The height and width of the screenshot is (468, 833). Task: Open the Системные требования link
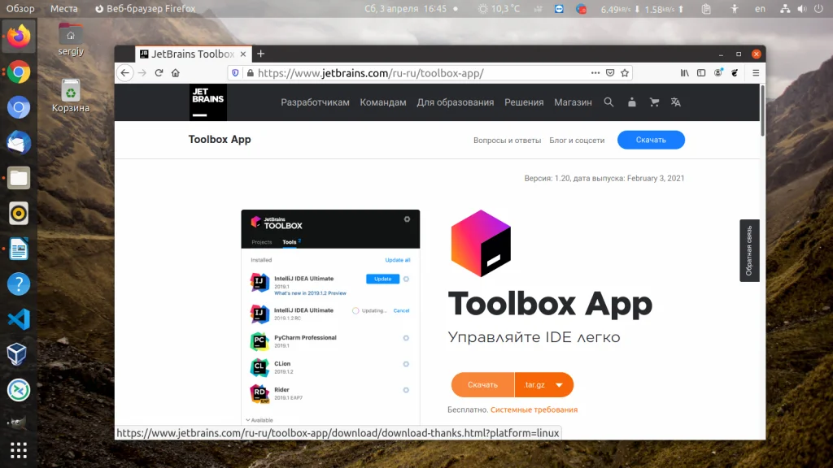[534, 409]
